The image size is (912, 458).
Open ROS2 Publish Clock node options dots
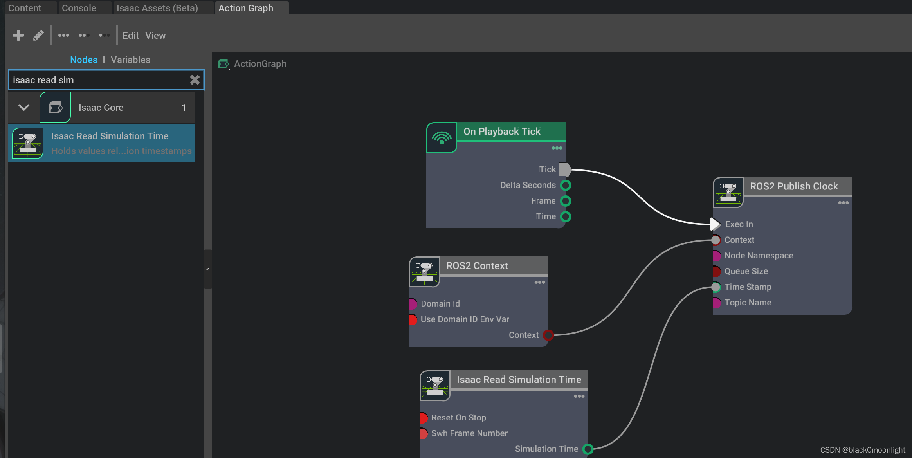pyautogui.click(x=843, y=203)
